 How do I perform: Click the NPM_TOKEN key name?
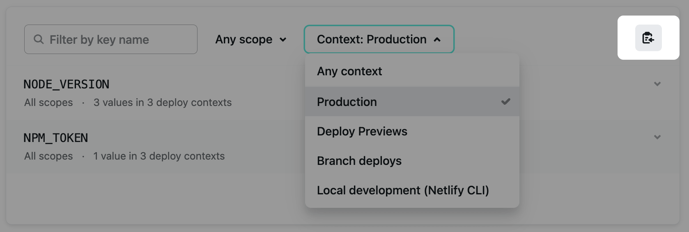(x=55, y=138)
